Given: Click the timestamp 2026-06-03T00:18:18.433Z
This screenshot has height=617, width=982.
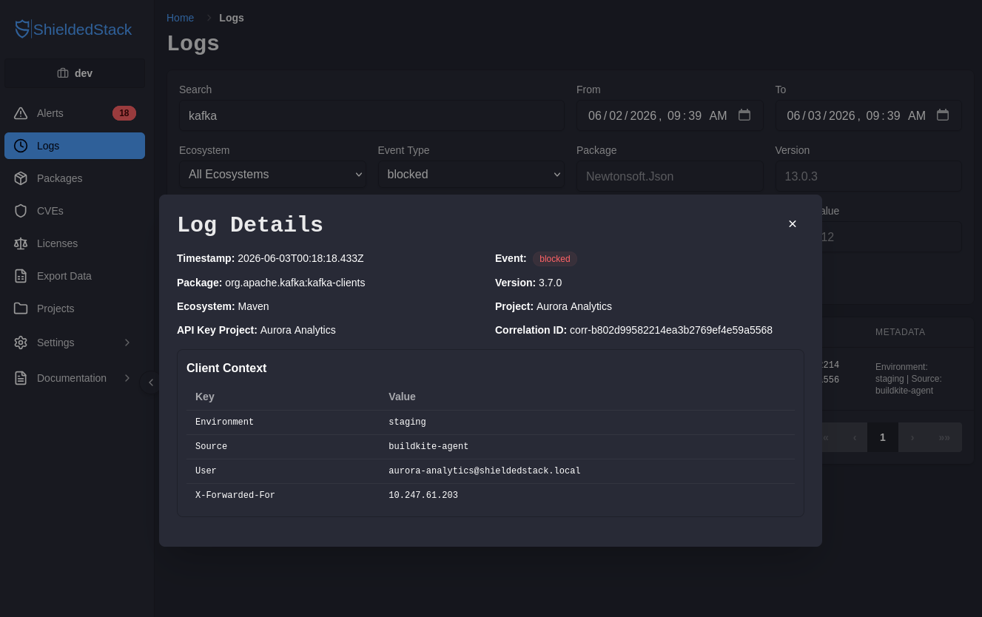Looking at the screenshot, I should pyautogui.click(x=300, y=258).
